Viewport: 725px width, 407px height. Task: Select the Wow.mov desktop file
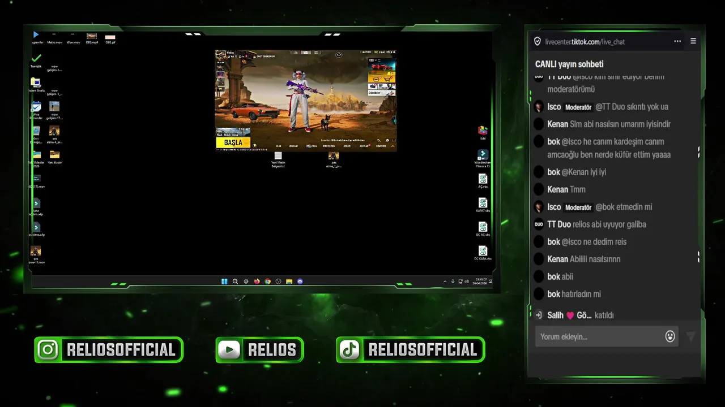coord(73,38)
